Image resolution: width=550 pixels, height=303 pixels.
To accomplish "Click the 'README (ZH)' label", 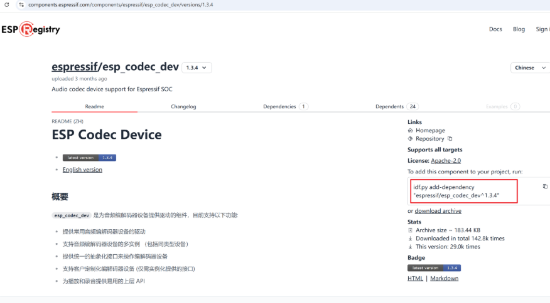I will click(67, 121).
